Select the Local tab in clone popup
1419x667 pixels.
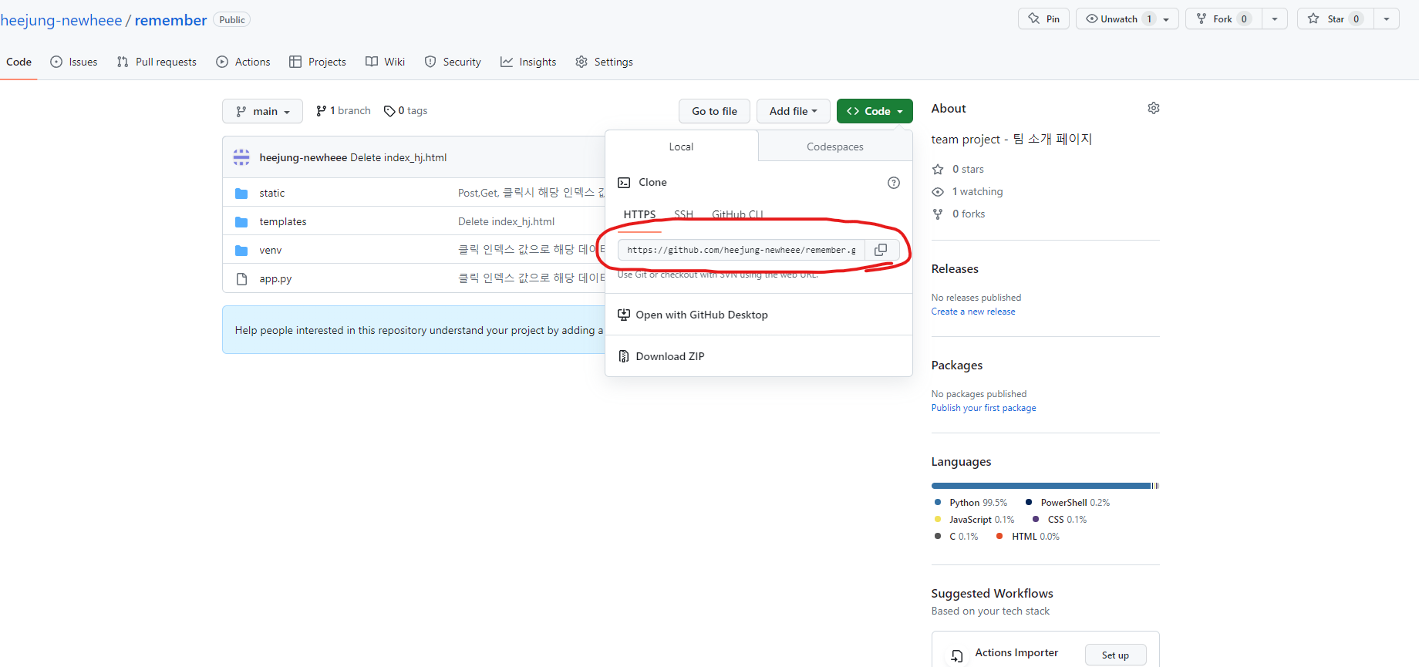(x=682, y=147)
